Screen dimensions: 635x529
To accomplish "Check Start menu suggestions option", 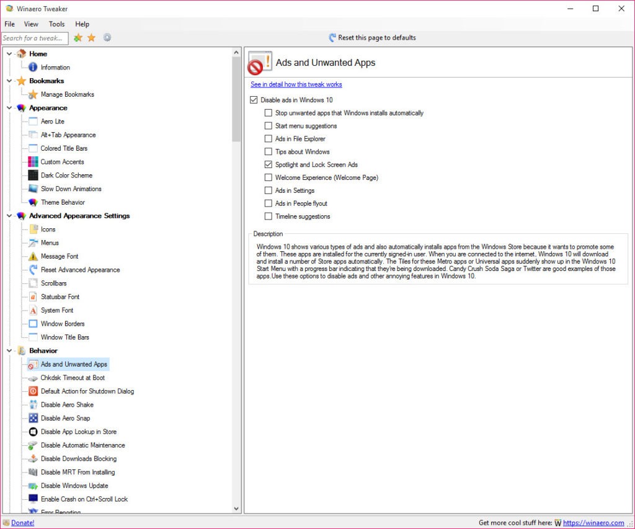I will click(x=268, y=125).
